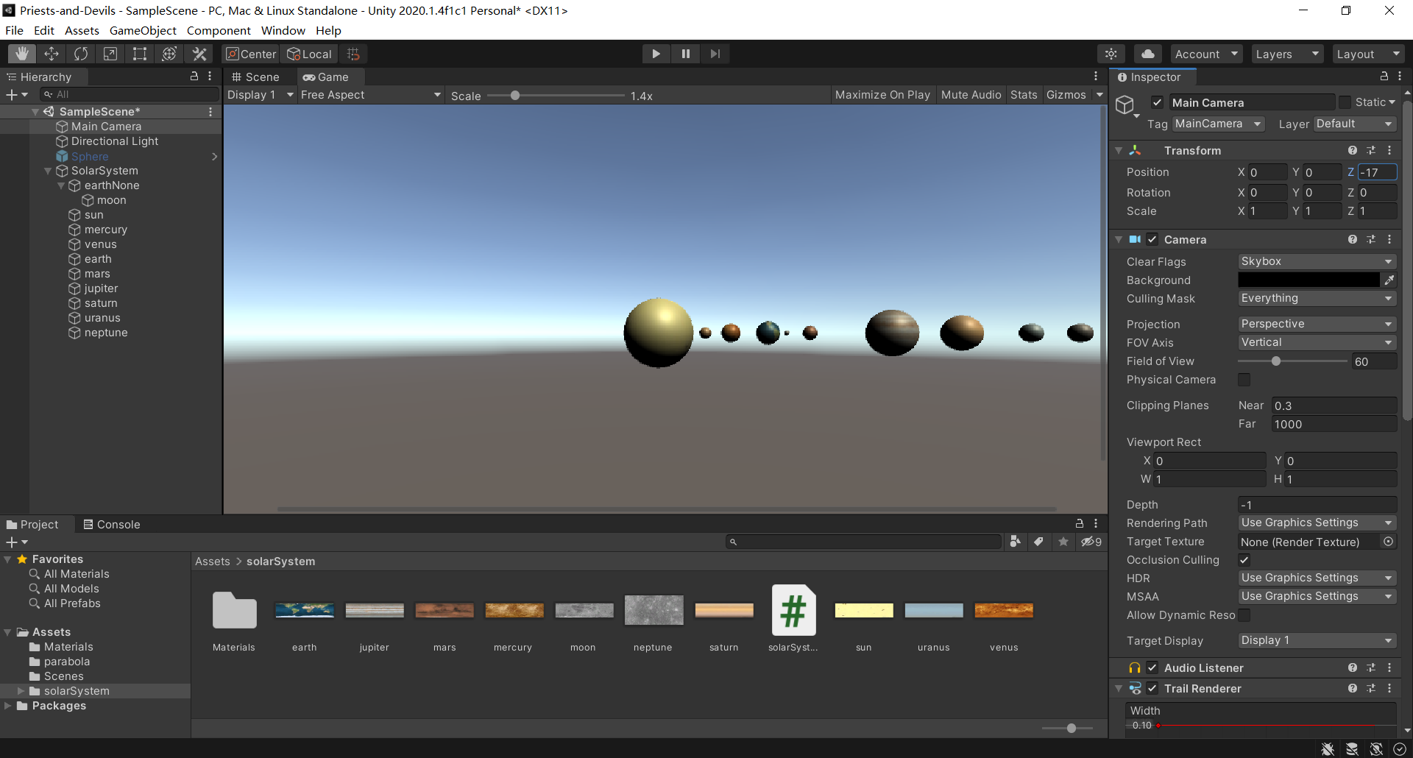Toggle Occlusion Culling checkbox
The height and width of the screenshot is (758, 1413).
pyautogui.click(x=1244, y=560)
